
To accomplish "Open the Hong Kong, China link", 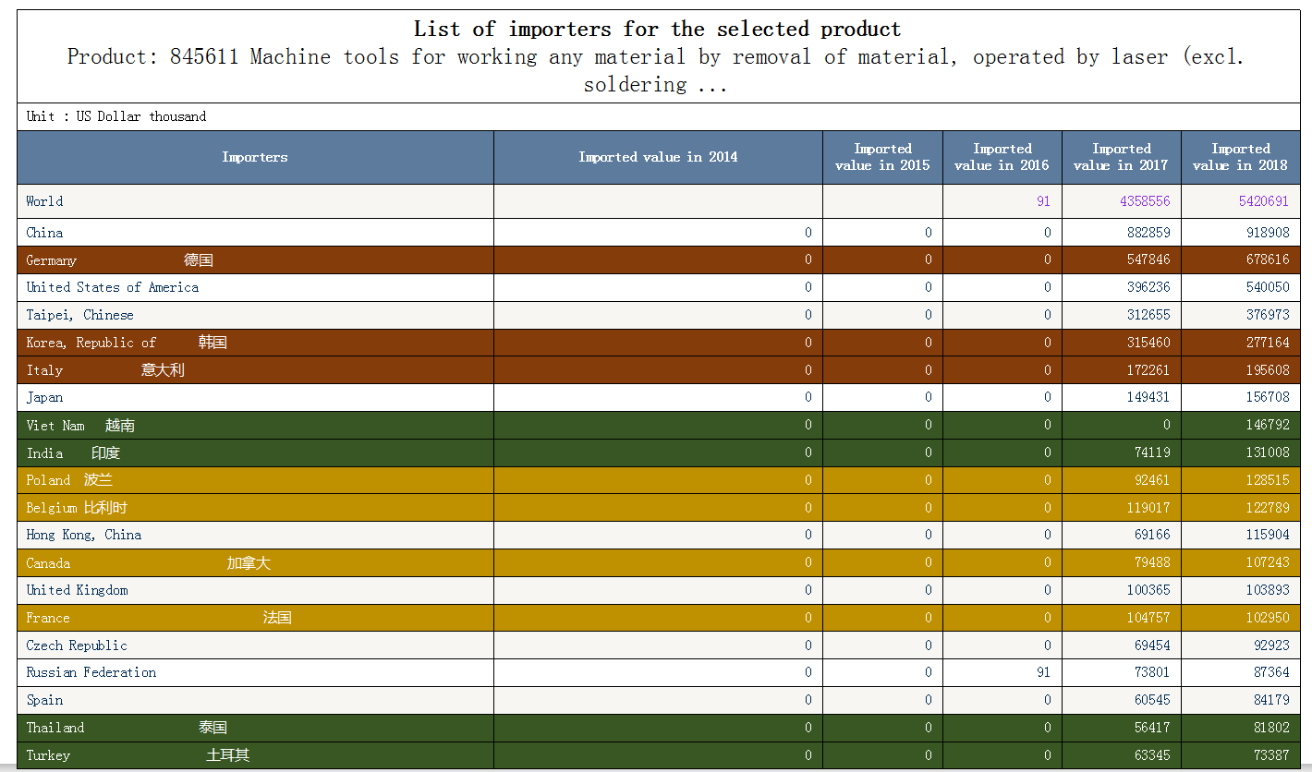I will coord(83,535).
